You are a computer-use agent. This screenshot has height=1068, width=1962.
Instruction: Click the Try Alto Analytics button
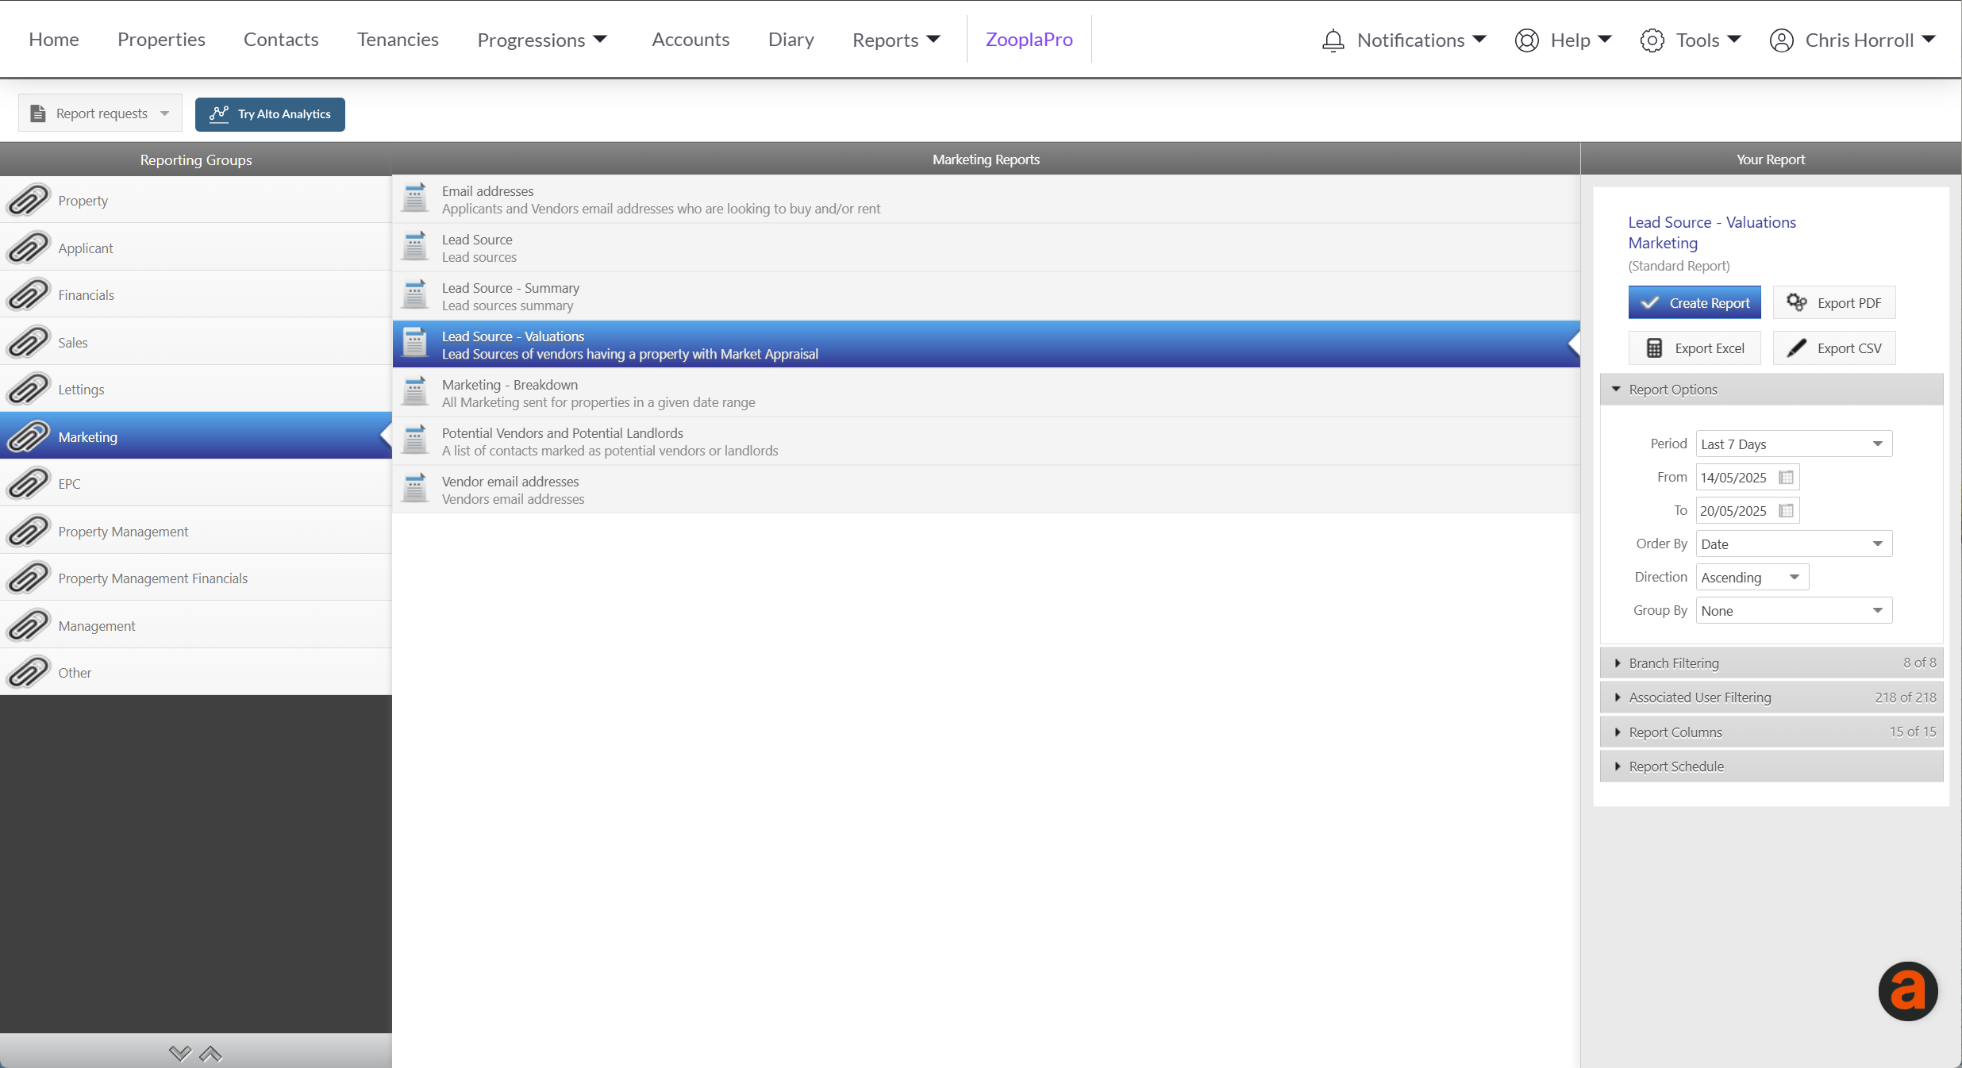270,114
